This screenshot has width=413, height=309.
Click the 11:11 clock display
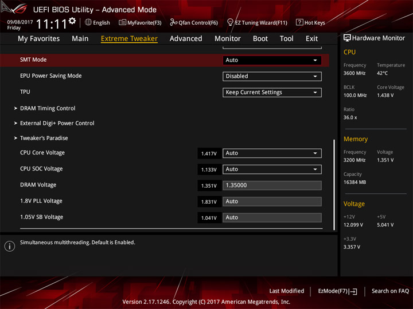click(52, 24)
